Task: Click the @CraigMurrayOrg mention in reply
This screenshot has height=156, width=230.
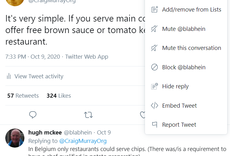Action: 83,141
